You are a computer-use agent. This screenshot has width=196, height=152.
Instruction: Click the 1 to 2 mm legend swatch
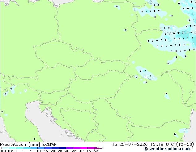(19, 148)
